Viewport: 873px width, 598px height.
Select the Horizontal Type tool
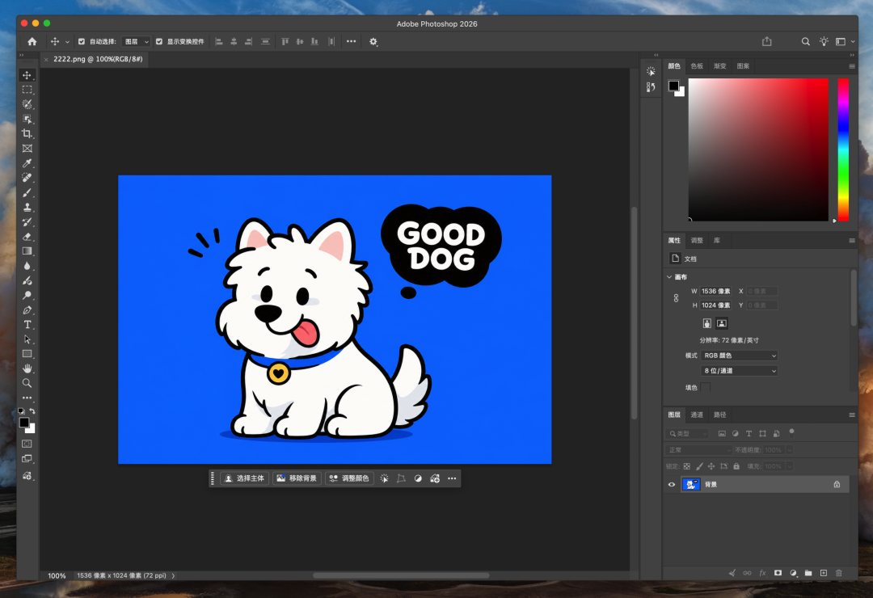click(27, 325)
